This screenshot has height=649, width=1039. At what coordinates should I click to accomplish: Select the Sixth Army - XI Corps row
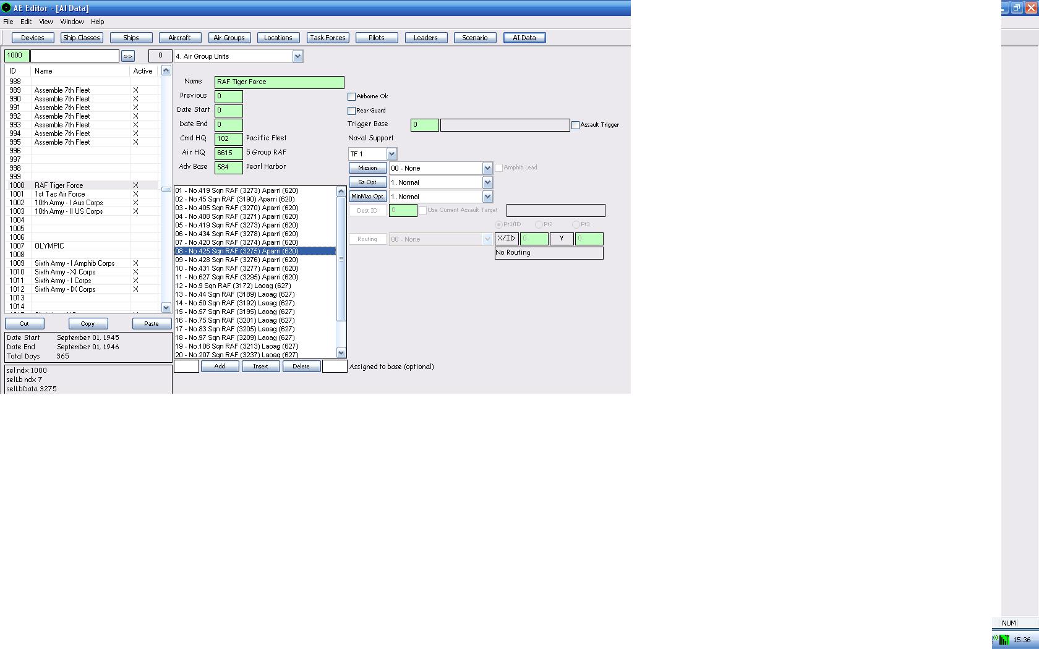[83, 272]
